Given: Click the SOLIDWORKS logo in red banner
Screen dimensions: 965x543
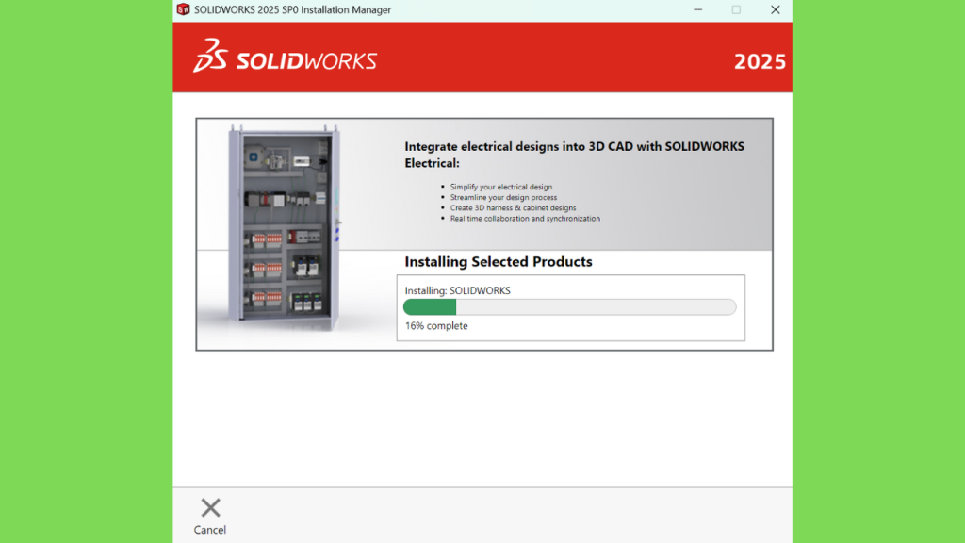Looking at the screenshot, I should click(285, 56).
